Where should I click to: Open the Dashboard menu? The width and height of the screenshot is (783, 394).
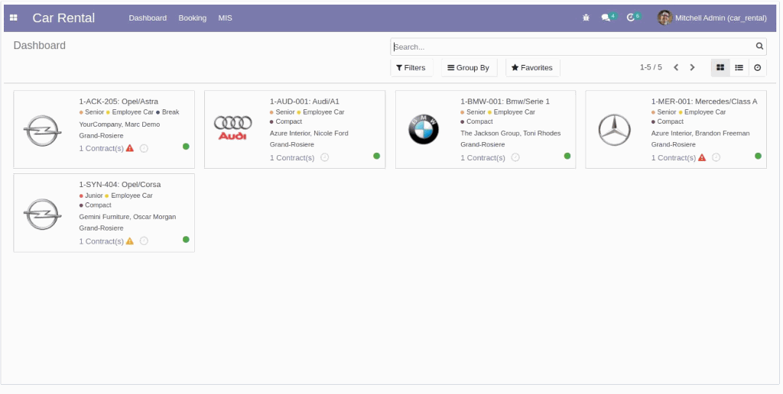(x=148, y=18)
